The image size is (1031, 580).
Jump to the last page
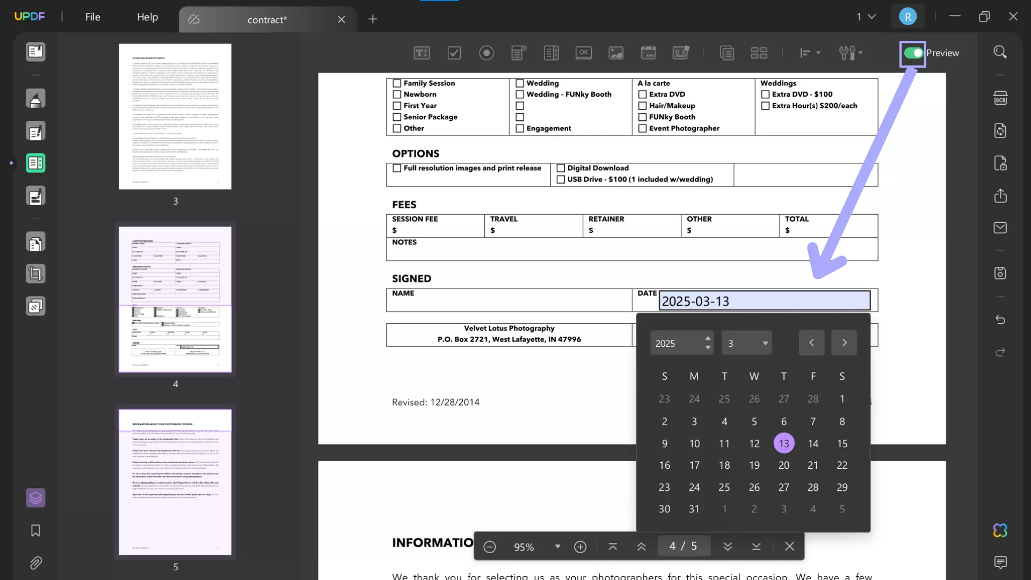point(756,547)
